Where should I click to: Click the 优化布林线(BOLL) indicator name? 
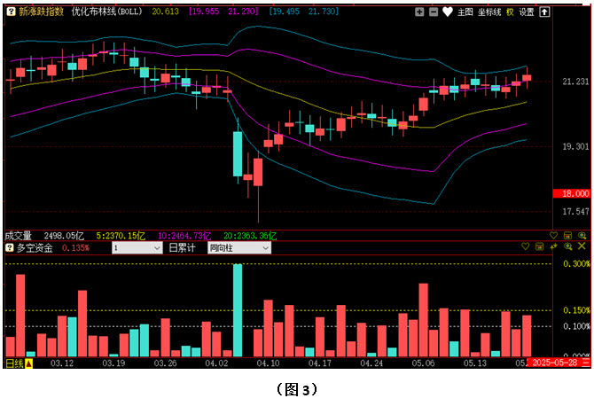[106, 12]
